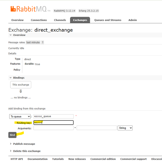Click the message rates help question mark

click(x=43, y=43)
